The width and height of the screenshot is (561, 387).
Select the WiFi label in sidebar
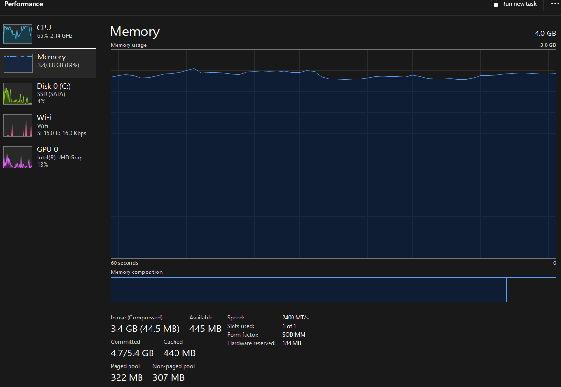point(45,117)
